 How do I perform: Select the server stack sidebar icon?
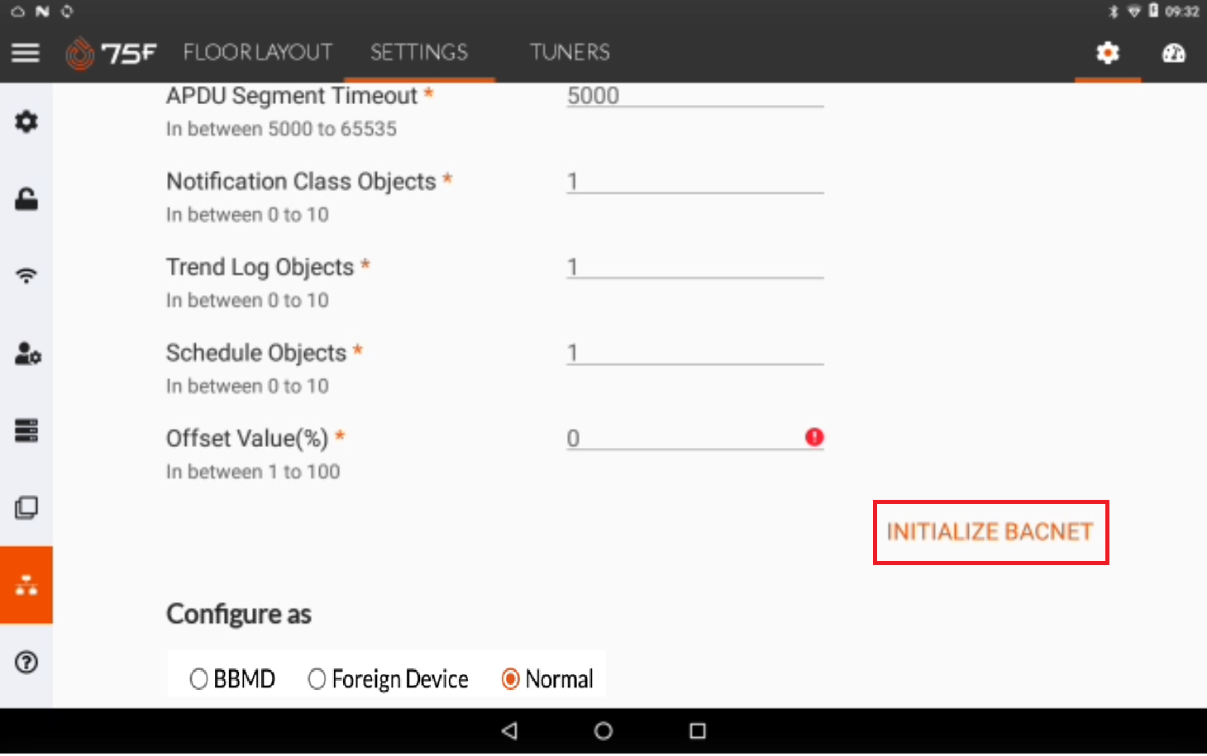coord(26,430)
